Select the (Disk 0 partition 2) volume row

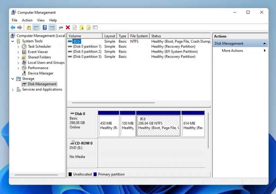click(x=139, y=52)
